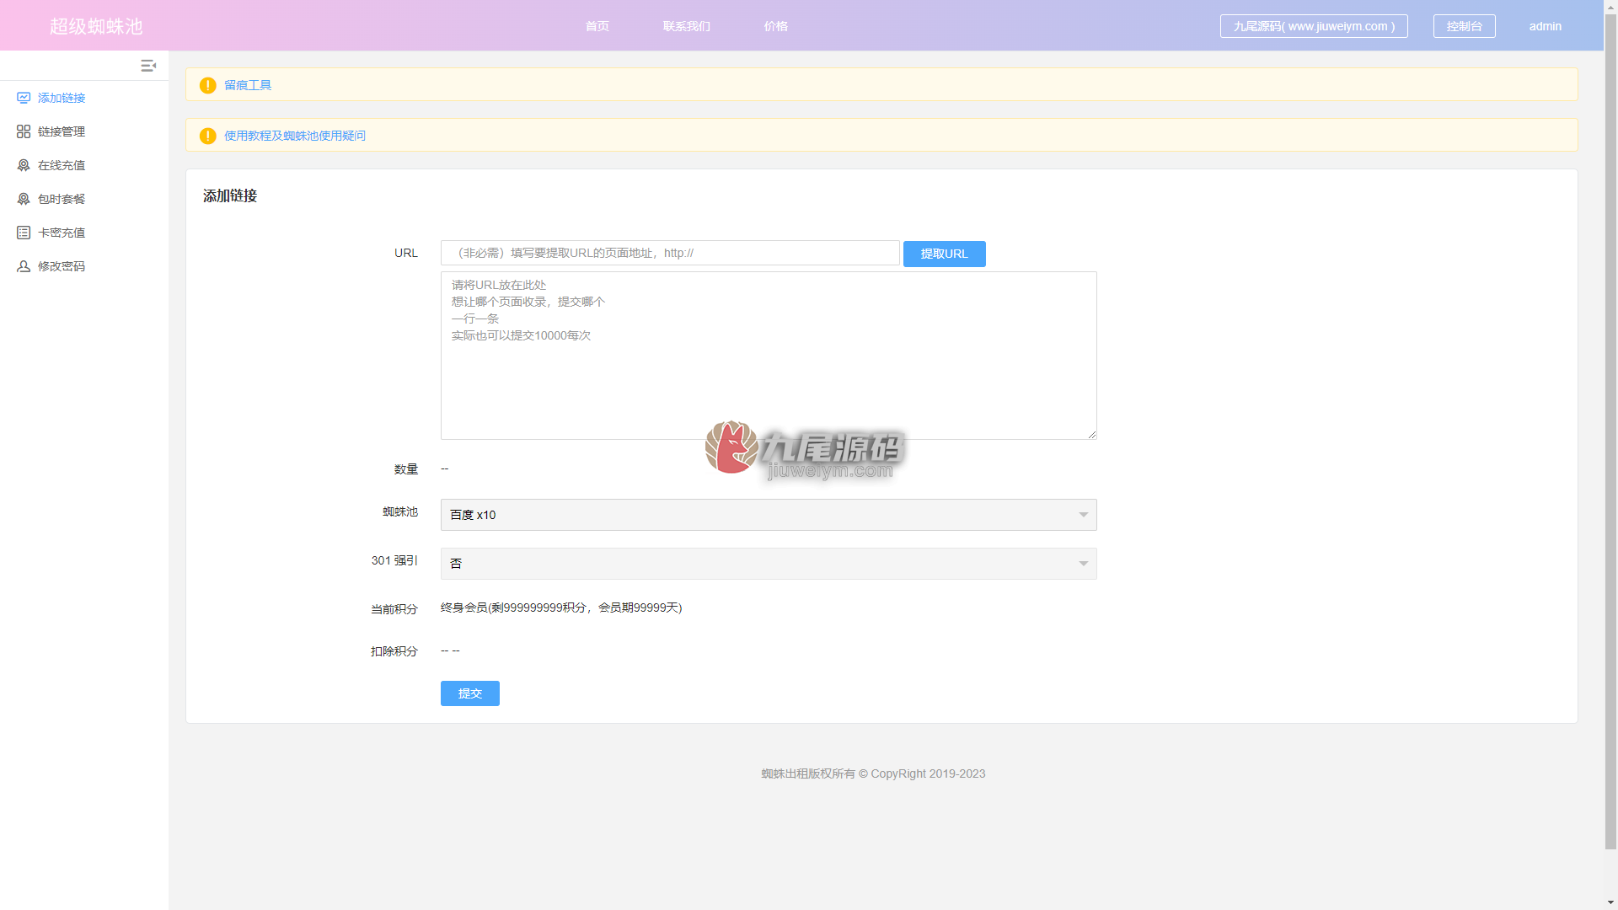Collapse the sidebar with the menu fold icon
Viewport: 1618px width, 910px height.
pyautogui.click(x=148, y=66)
